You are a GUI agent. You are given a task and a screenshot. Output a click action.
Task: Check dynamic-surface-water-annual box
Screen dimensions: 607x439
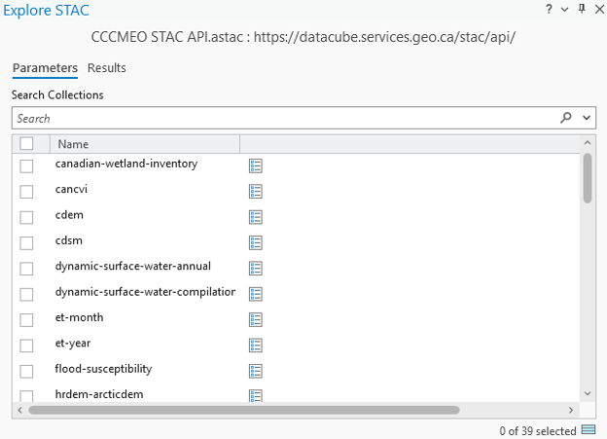[26, 269]
